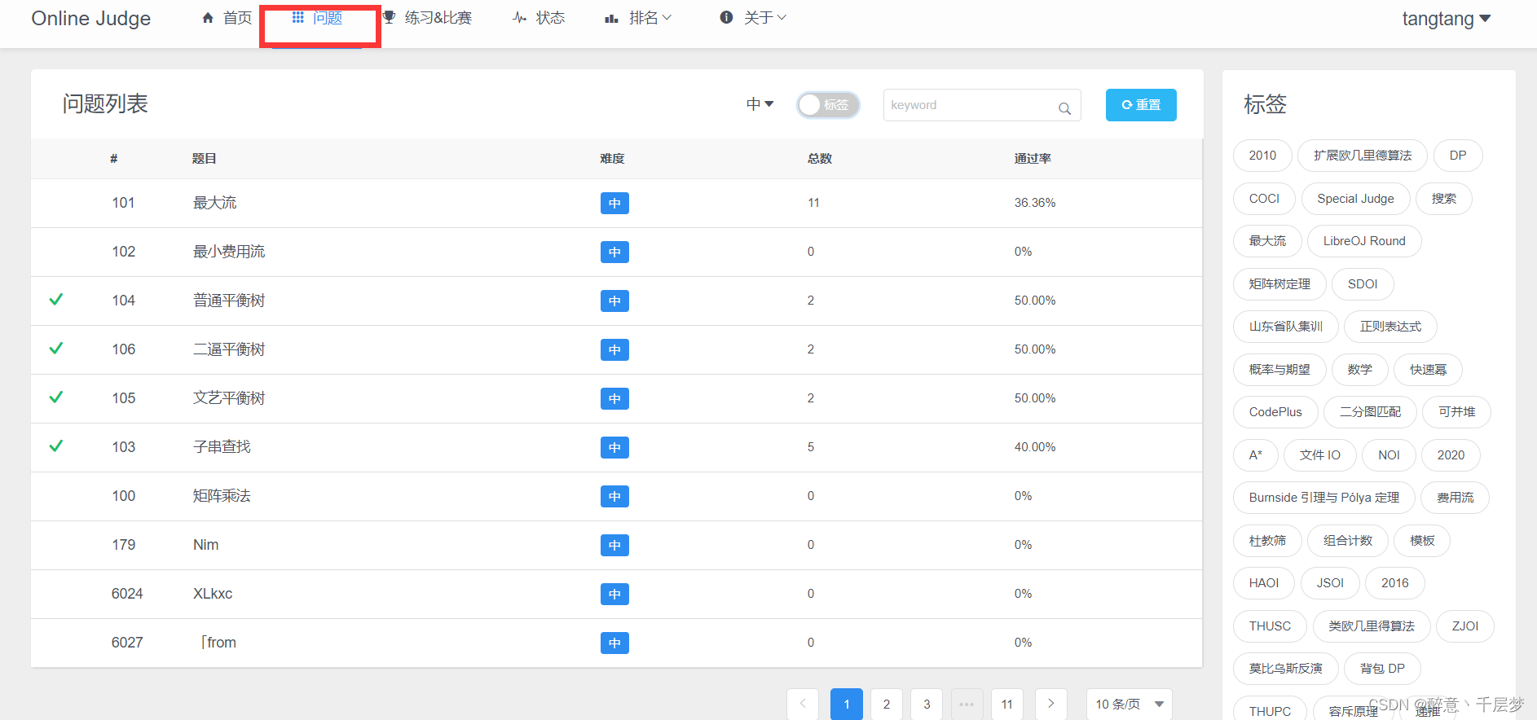The height and width of the screenshot is (720, 1537).
Task: Open the 10 条/页 page size selector
Action: [1129, 705]
